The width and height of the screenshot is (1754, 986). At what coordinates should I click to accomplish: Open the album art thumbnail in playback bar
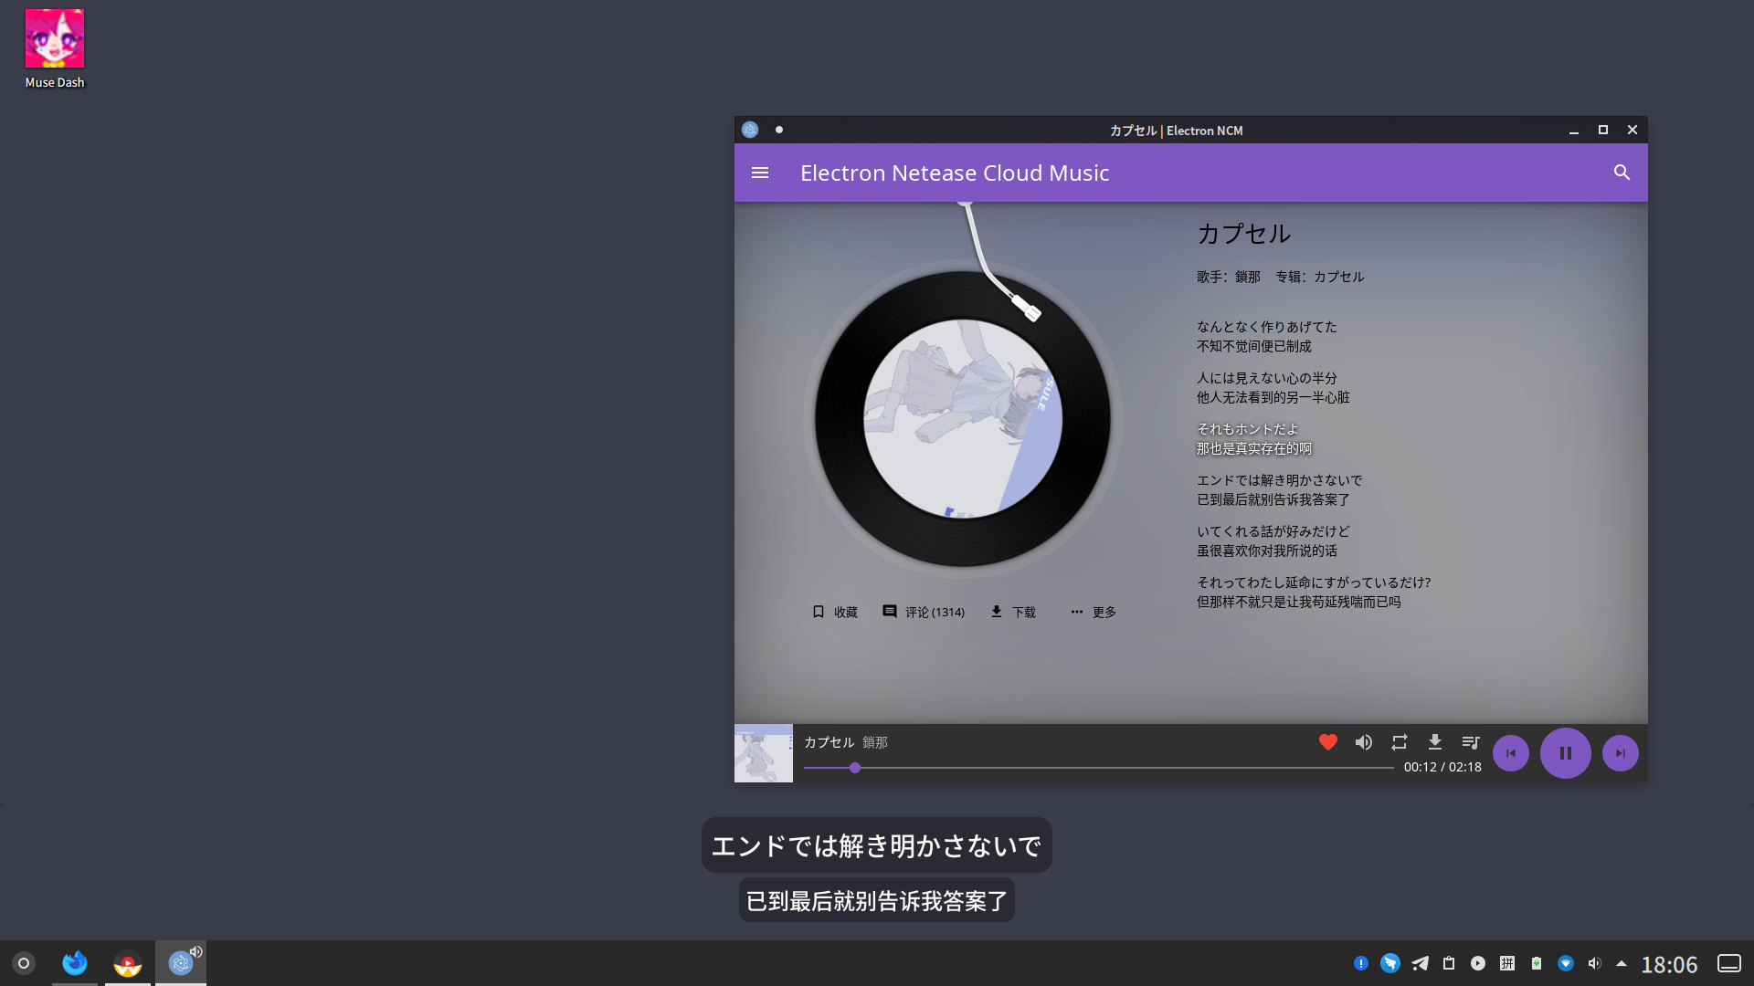pyautogui.click(x=763, y=753)
